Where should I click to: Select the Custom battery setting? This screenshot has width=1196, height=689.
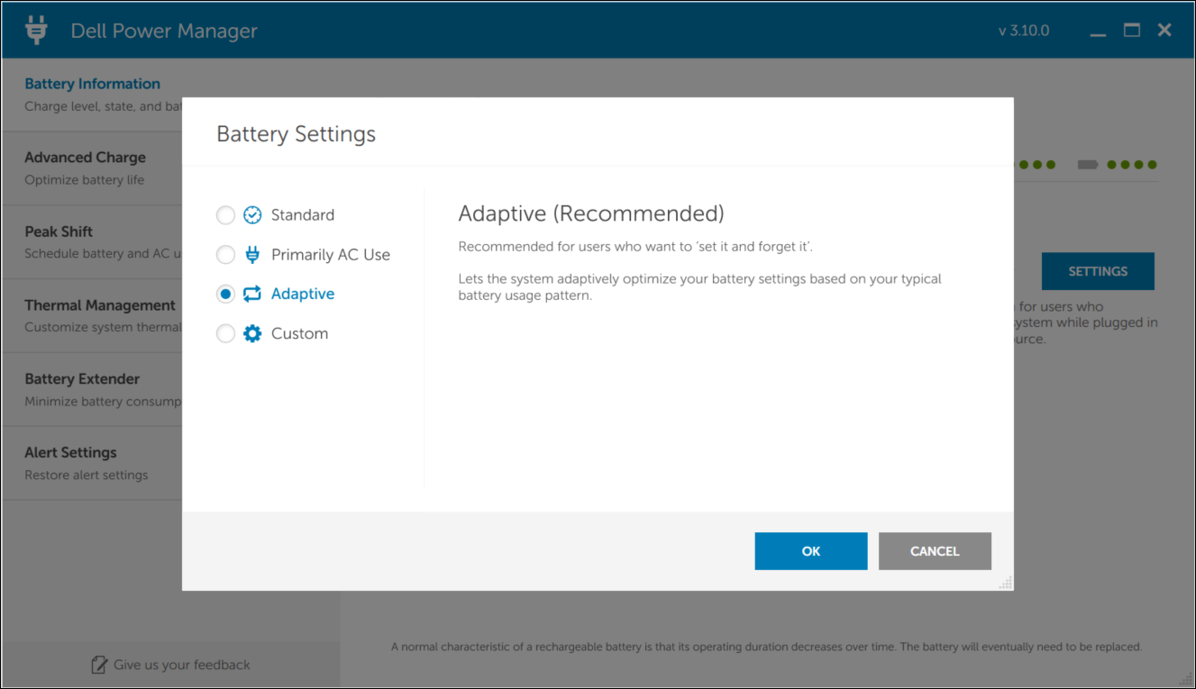coord(225,332)
